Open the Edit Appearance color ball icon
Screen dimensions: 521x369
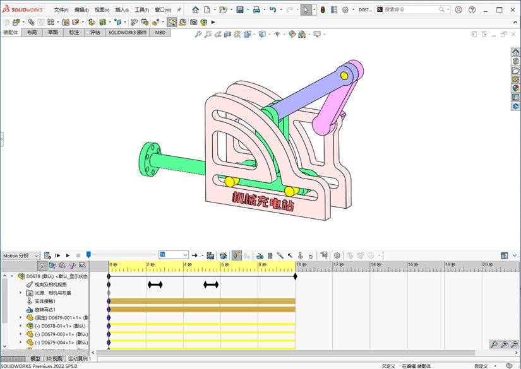coord(292,34)
